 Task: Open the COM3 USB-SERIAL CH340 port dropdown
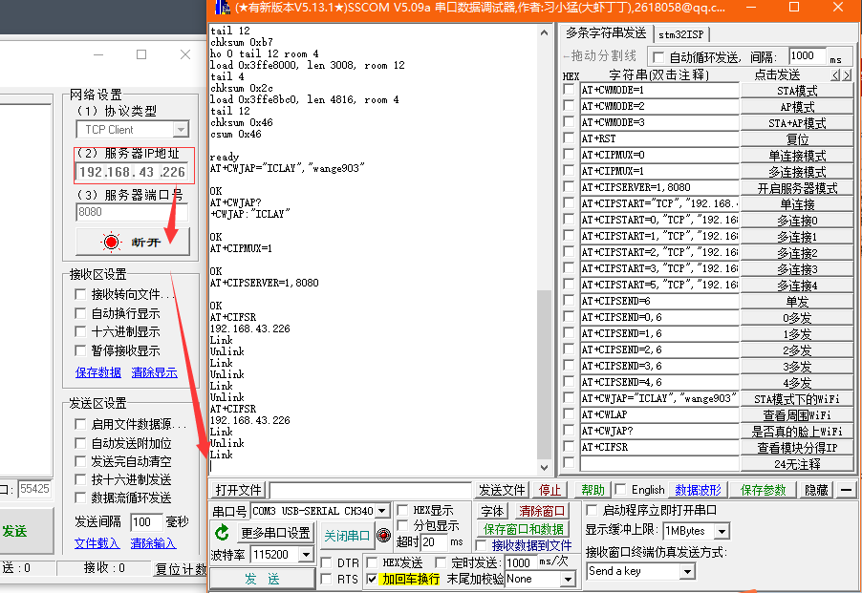tap(382, 511)
